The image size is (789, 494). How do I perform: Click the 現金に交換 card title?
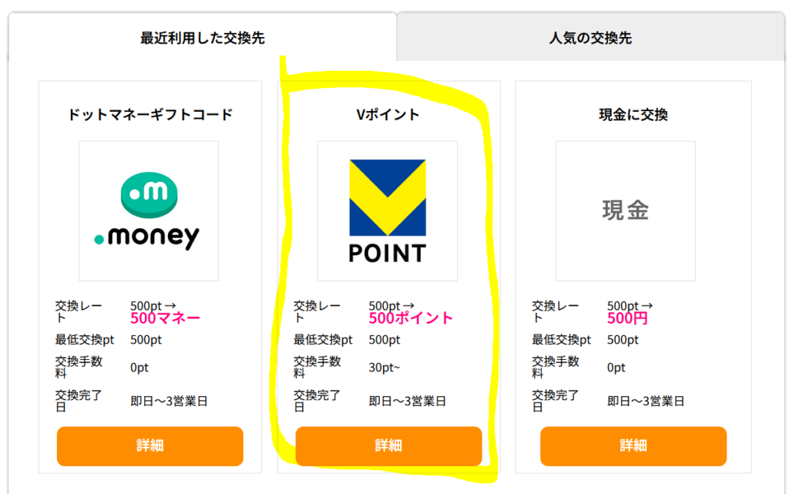click(x=633, y=115)
